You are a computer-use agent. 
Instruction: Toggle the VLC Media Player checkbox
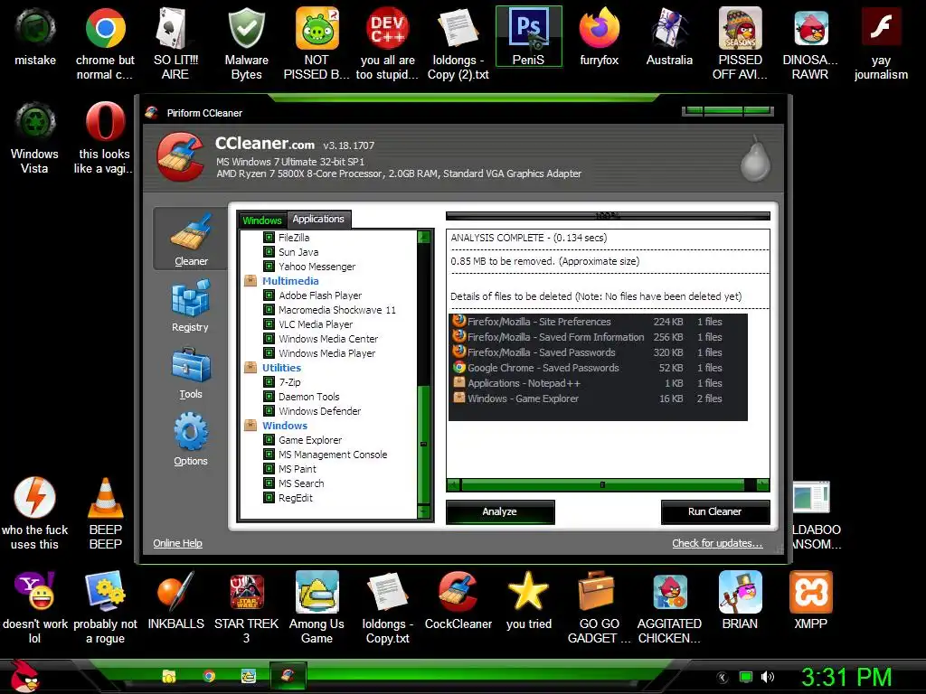pos(269,324)
